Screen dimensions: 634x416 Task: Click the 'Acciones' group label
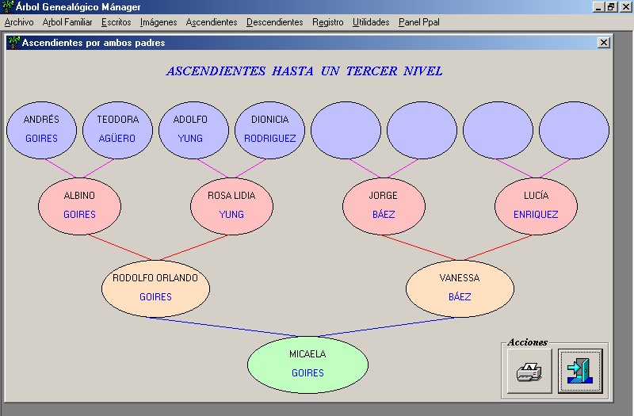527,342
